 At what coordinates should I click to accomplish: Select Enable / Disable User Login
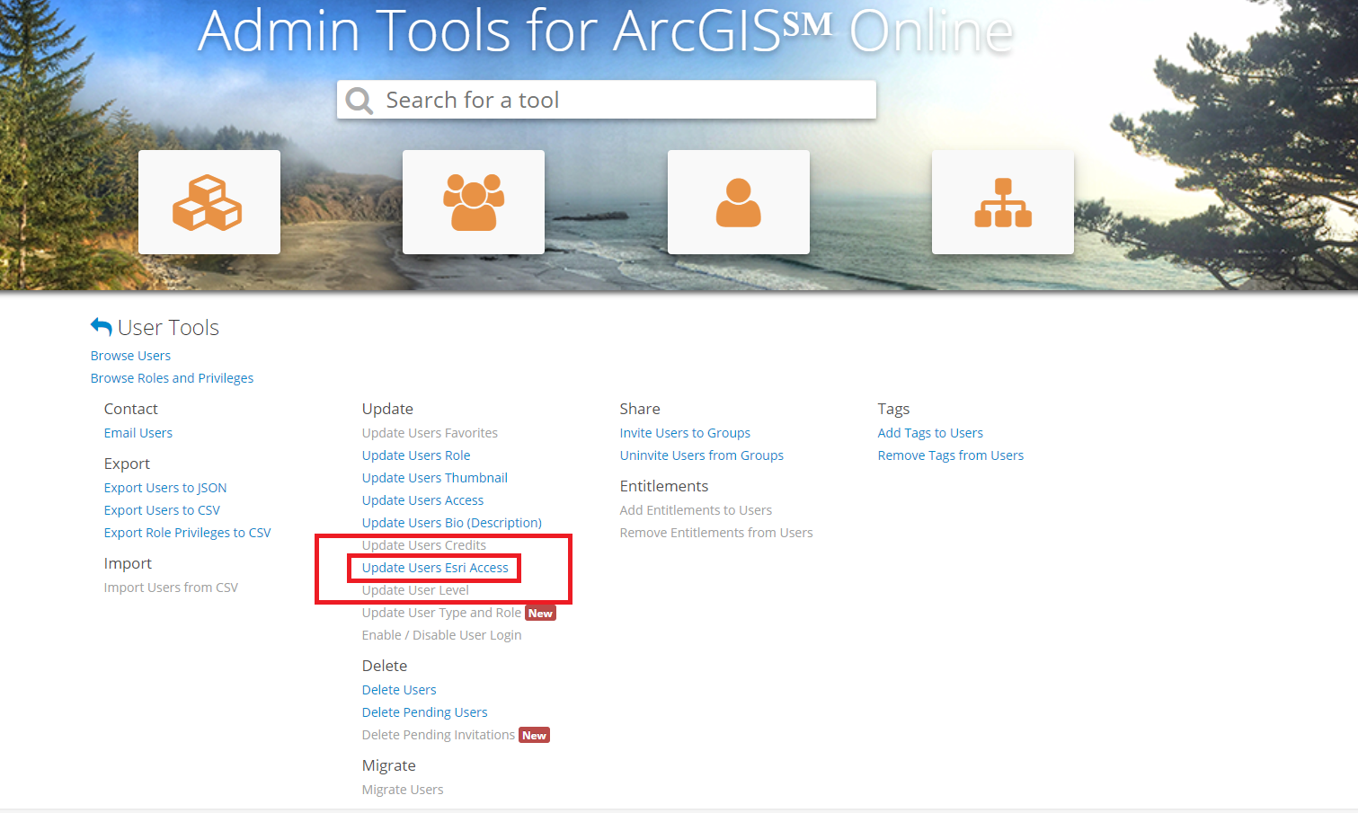coord(441,635)
